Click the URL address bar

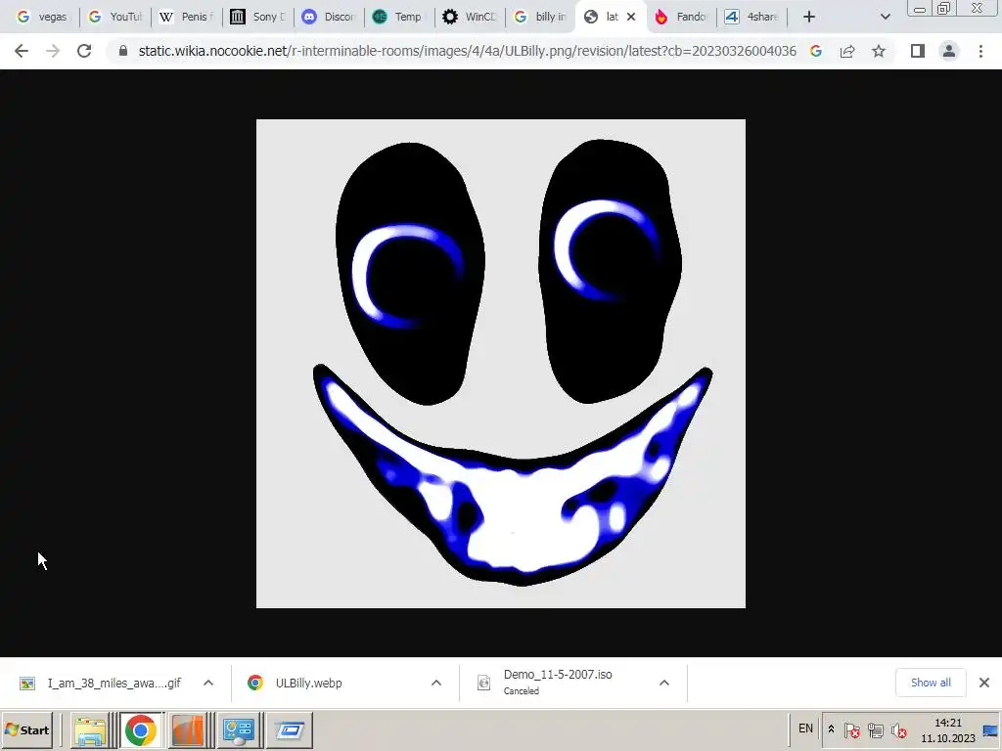tap(467, 51)
